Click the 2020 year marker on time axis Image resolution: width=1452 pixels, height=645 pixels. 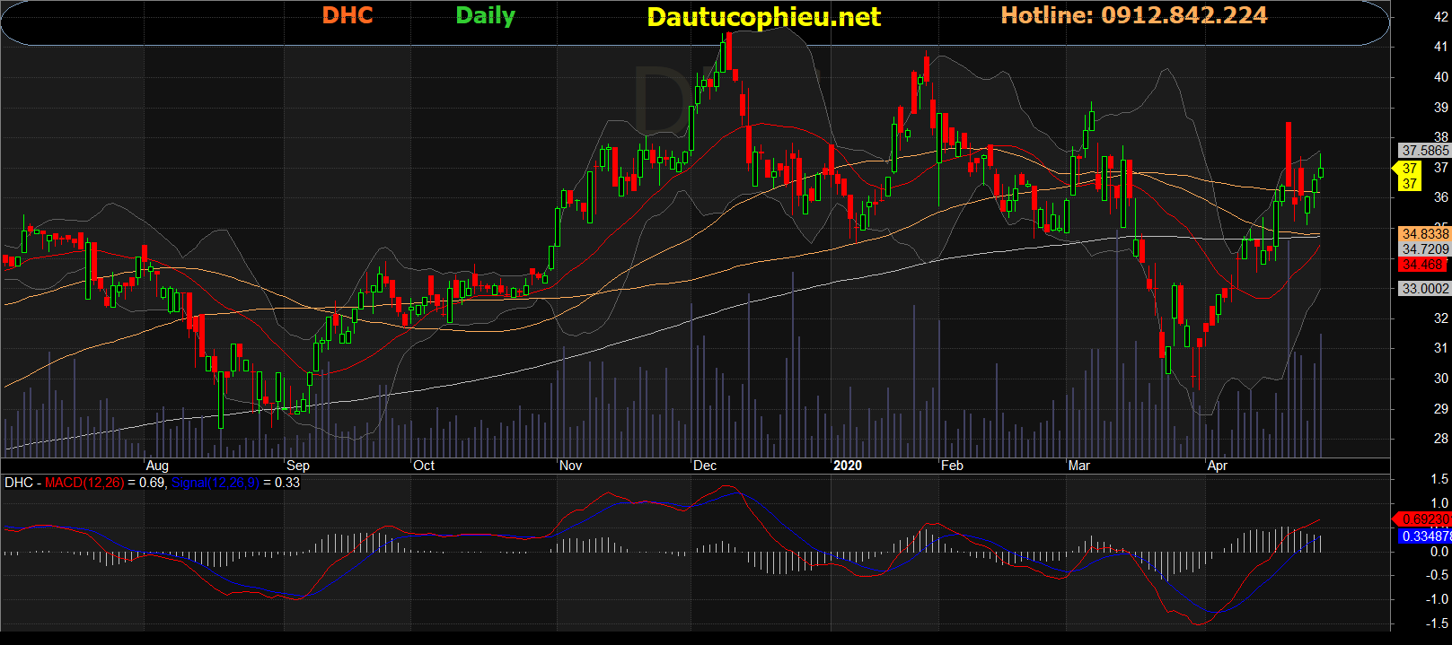point(847,466)
